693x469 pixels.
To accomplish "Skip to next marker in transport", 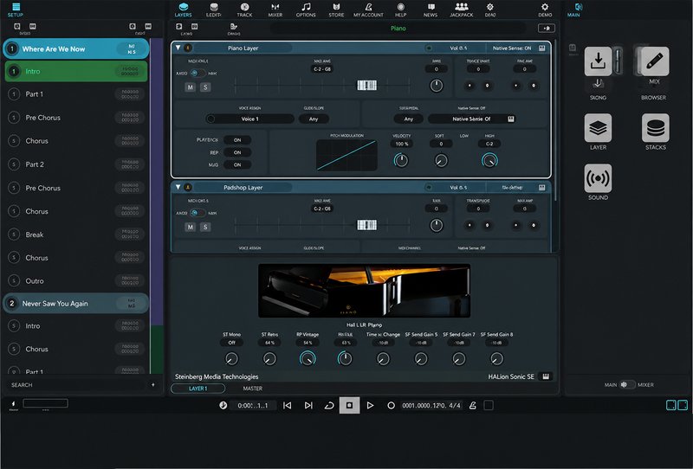I will click(308, 406).
